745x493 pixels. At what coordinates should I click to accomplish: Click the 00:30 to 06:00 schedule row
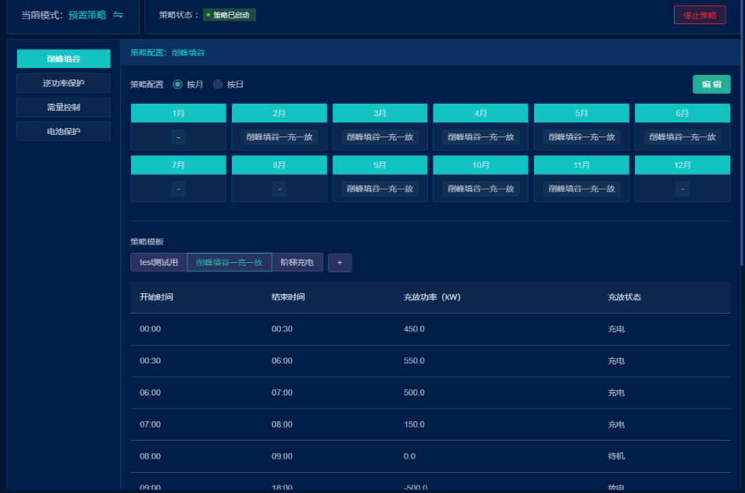tap(430, 361)
